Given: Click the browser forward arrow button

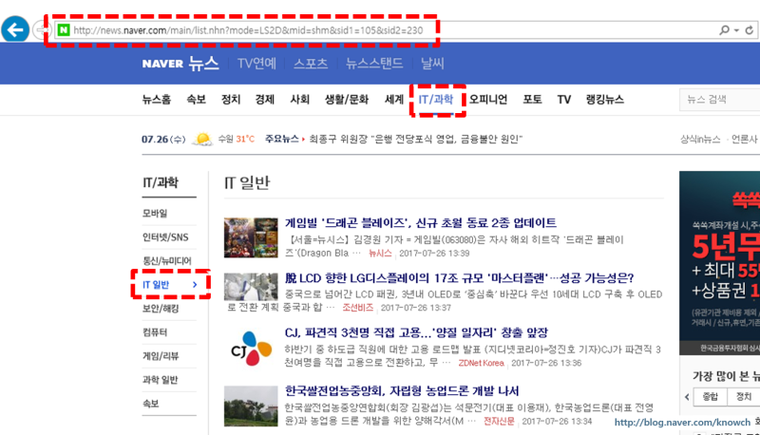Looking at the screenshot, I should (42, 30).
